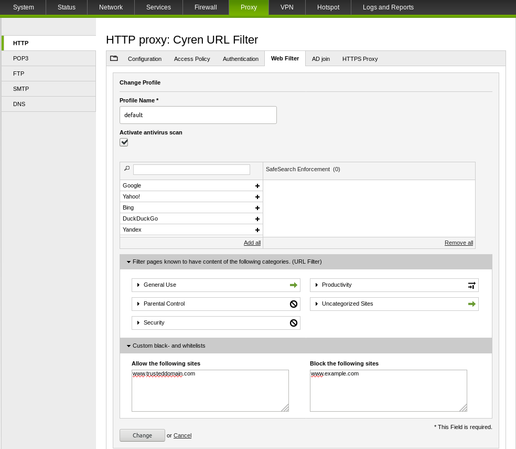This screenshot has height=449, width=516.
Task: Click the block icon on Parental Control
Action: tap(294, 304)
